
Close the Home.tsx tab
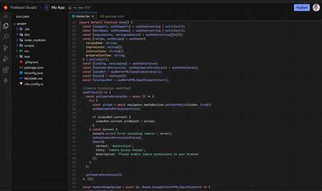click(93, 16)
